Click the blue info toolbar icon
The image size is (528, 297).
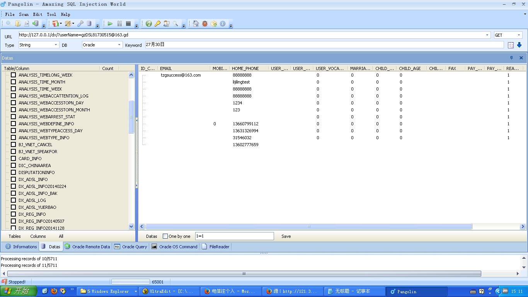click(x=223, y=24)
